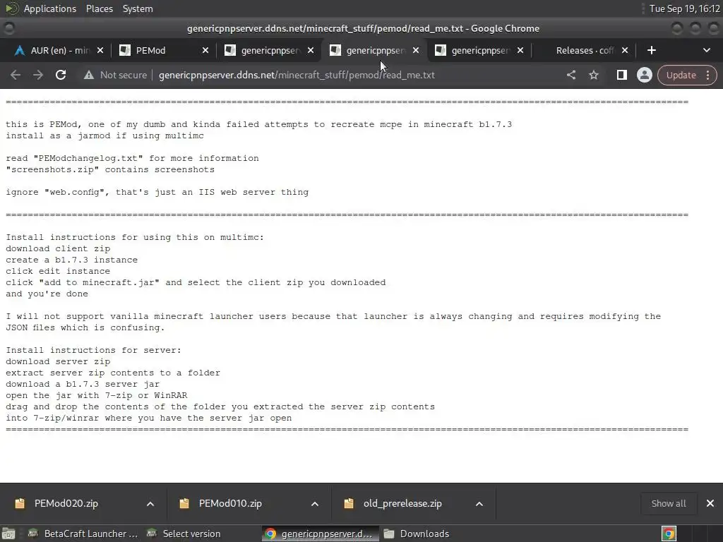
Task: Expand options for PEMod010.zip download
Action: (315, 504)
